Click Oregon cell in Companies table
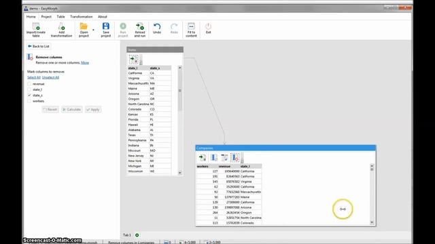 pos(251,213)
